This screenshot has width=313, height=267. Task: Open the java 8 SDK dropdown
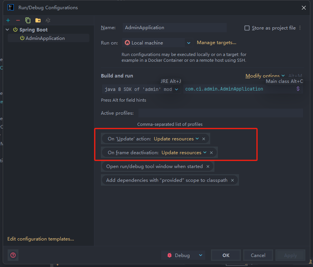pyautogui.click(x=176, y=89)
